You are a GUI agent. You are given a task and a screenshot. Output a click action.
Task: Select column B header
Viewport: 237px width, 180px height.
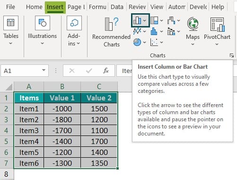click(x=62, y=87)
